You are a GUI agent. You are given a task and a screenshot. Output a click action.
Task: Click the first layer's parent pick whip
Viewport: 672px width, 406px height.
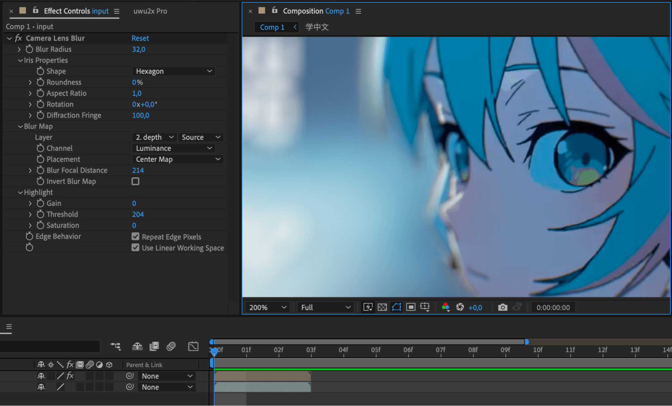point(130,376)
